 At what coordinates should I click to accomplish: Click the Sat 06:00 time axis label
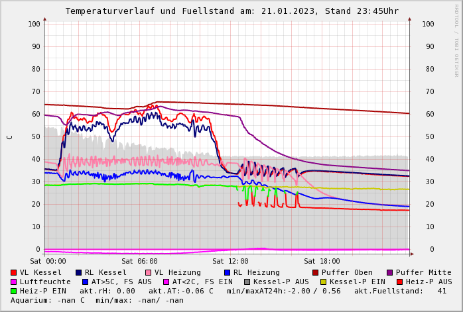pyautogui.click(x=139, y=262)
